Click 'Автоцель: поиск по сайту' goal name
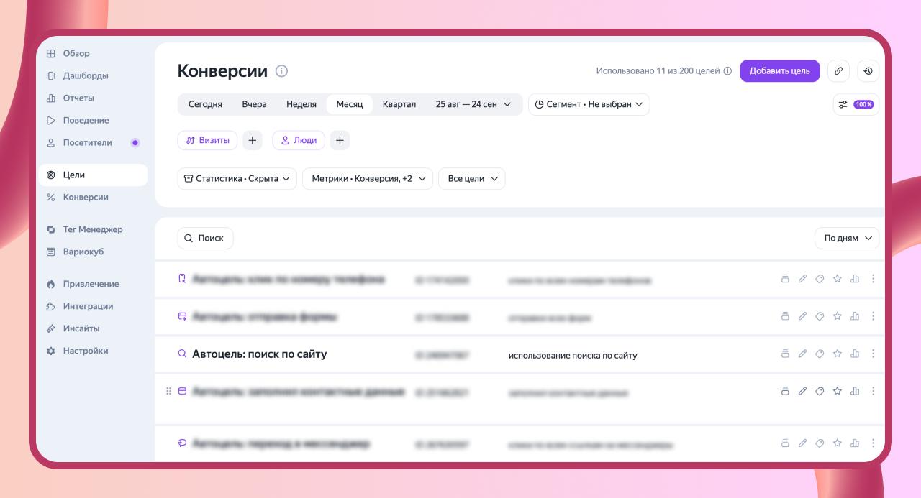Viewport: 921px width, 498px height. pos(260,354)
